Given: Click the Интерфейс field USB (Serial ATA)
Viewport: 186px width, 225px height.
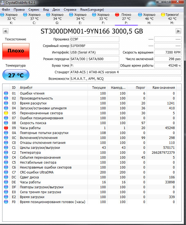Looking at the screenshot, I should (94, 52).
